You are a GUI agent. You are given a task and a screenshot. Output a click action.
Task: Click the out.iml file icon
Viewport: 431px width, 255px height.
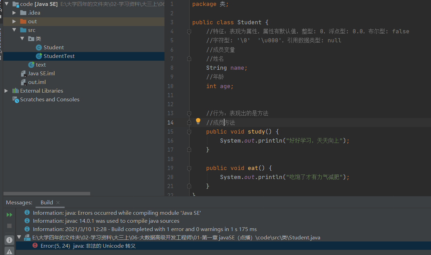coord(23,82)
